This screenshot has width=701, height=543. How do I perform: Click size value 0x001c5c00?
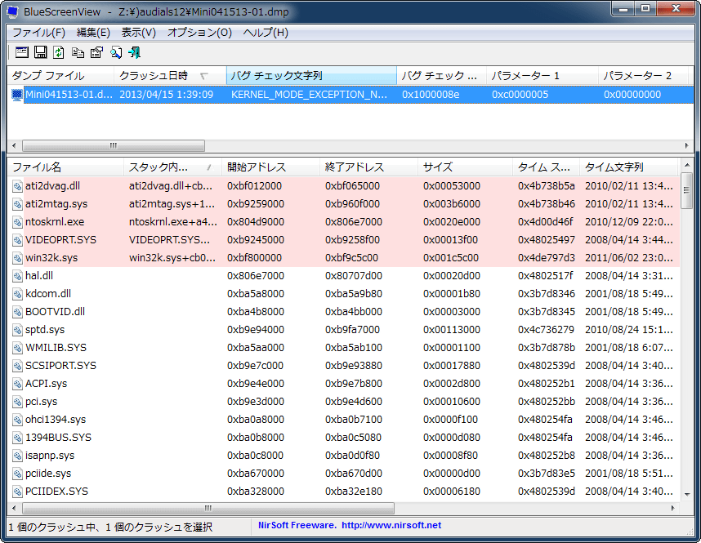click(451, 258)
